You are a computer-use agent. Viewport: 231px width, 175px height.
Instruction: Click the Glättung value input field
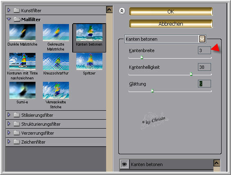(204, 83)
